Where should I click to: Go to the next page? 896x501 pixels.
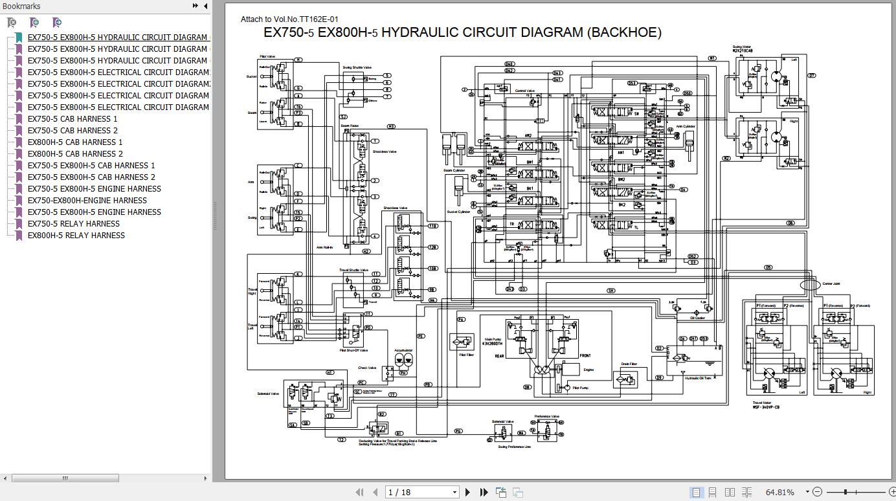468,493
